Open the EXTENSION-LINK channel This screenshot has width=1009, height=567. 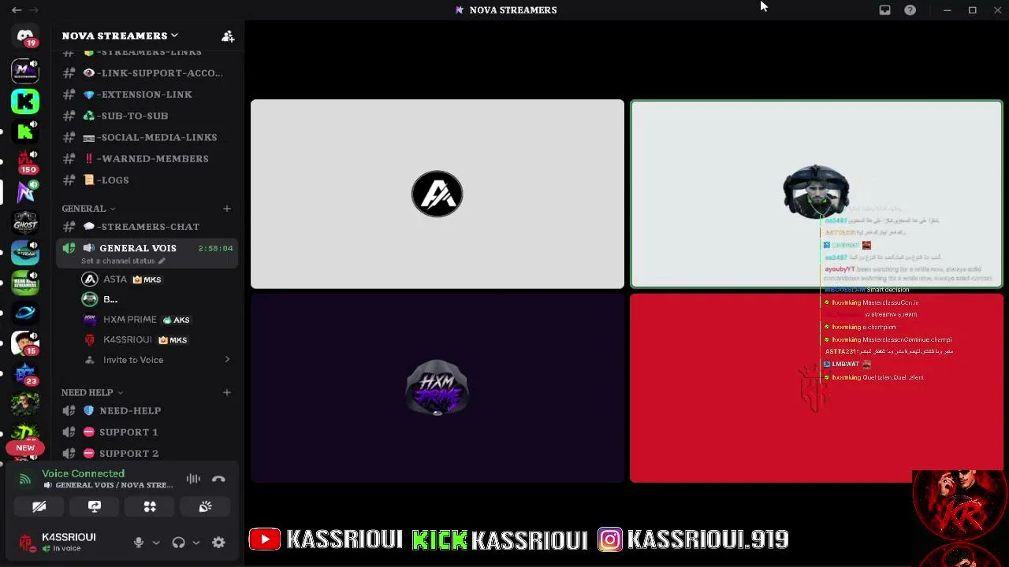pyautogui.click(x=147, y=94)
